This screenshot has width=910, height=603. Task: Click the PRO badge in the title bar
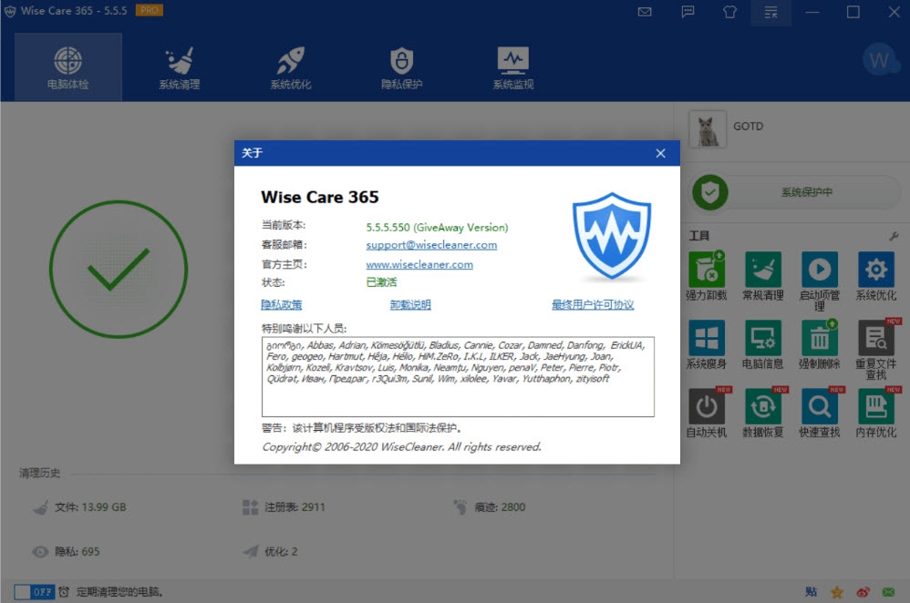click(x=150, y=10)
